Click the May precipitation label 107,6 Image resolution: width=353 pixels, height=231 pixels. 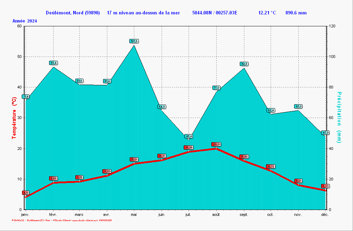[134, 41]
